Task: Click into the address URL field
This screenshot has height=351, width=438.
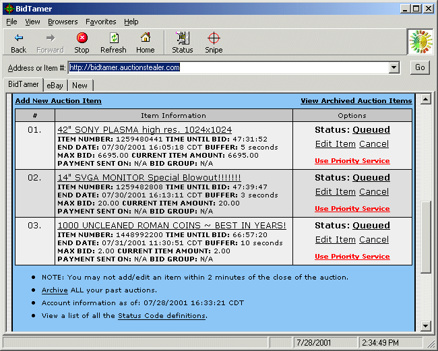Action: (x=228, y=67)
